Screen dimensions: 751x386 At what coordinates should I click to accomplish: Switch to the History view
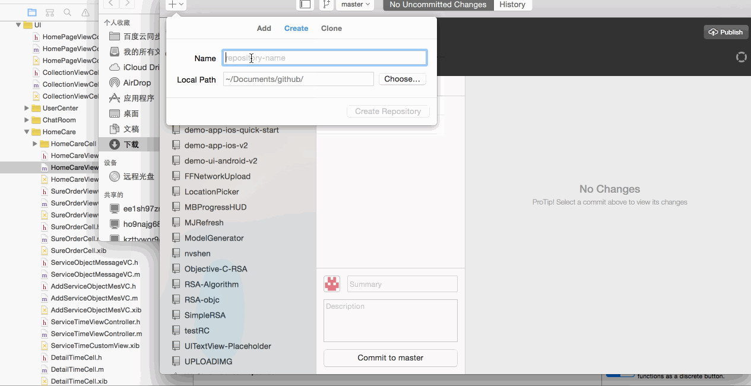(x=512, y=5)
